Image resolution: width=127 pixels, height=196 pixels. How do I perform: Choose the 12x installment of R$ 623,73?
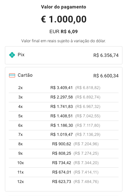[x=64, y=181]
